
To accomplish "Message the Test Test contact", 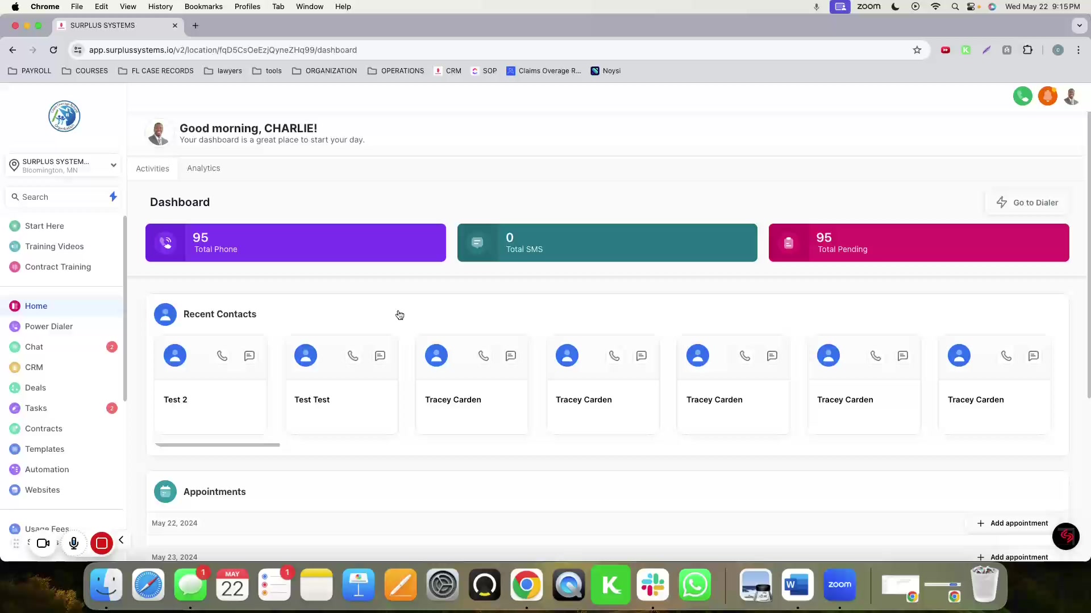I will 380,356.
